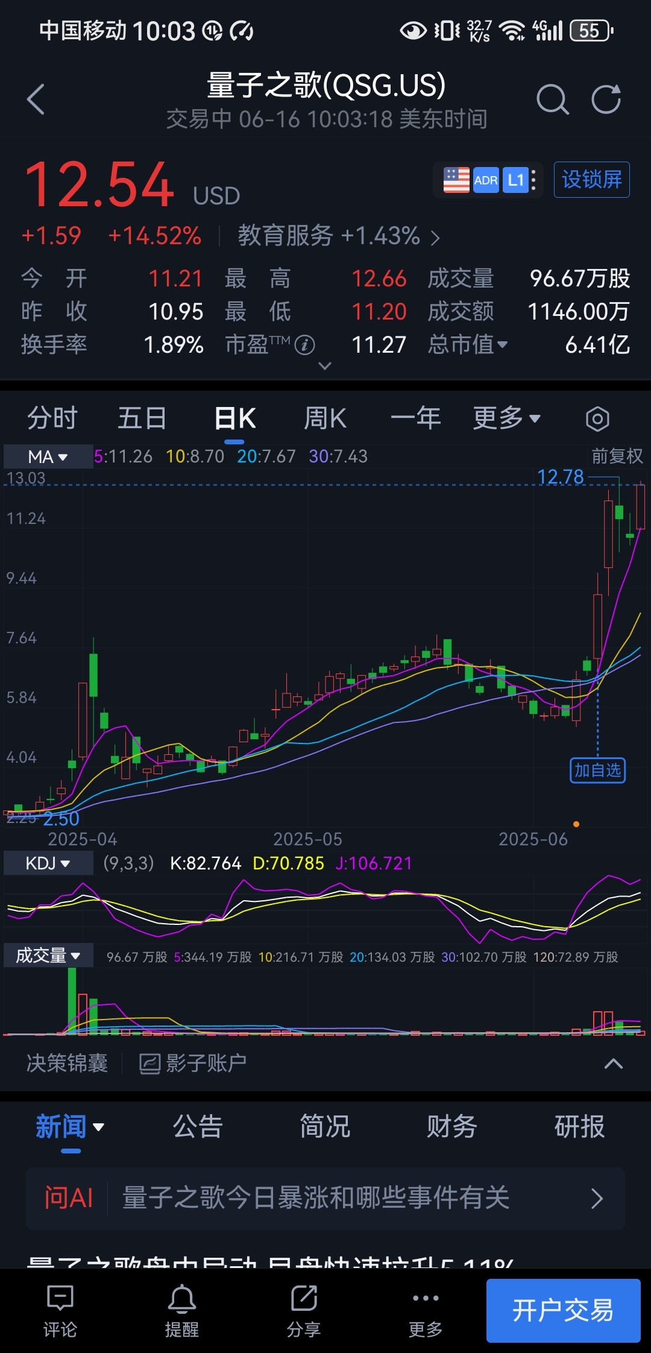Tap the orange event dot on chart
The image size is (651, 1353).
pos(576,824)
